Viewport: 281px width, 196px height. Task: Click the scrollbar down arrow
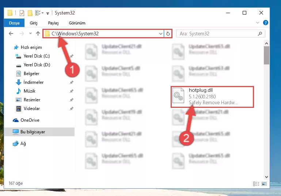[x=266, y=177]
